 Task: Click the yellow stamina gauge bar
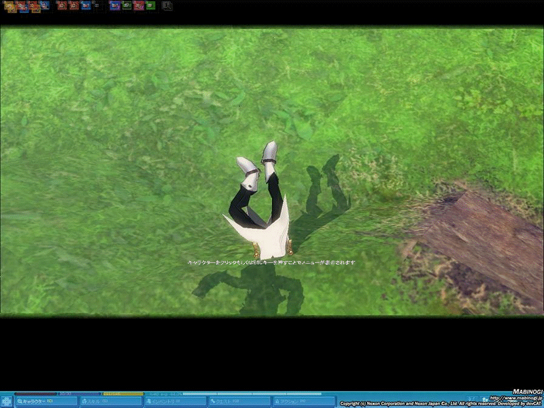tap(123, 394)
